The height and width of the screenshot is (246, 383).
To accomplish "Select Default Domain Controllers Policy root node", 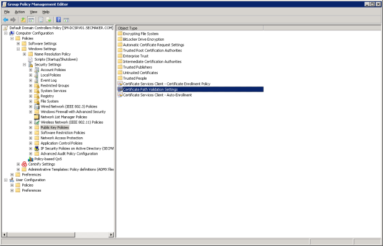I will 61,28.
